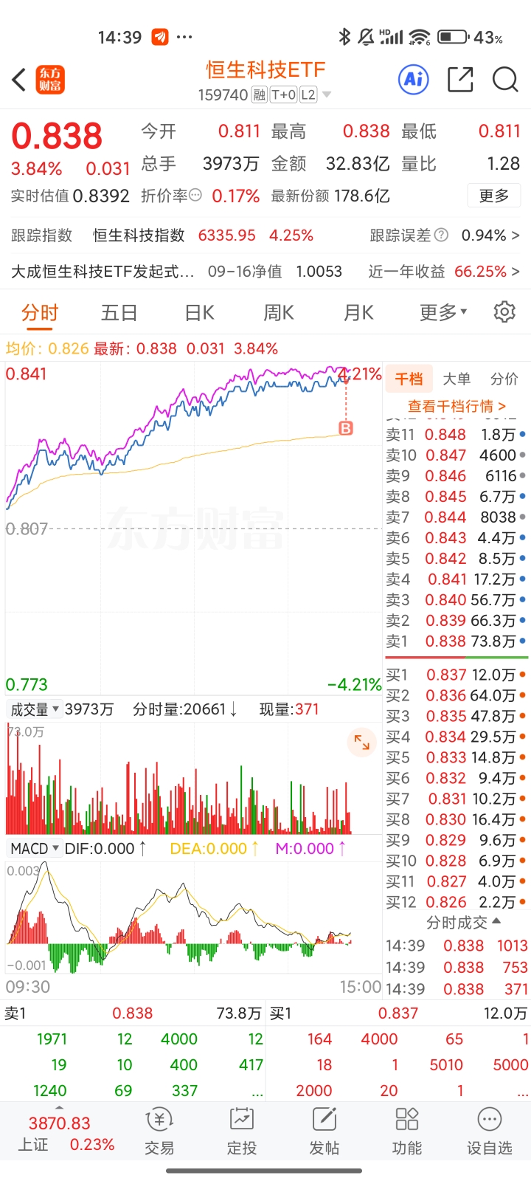The height and width of the screenshot is (1181, 531).
Task: Switch to 周K tab
Action: tap(279, 313)
